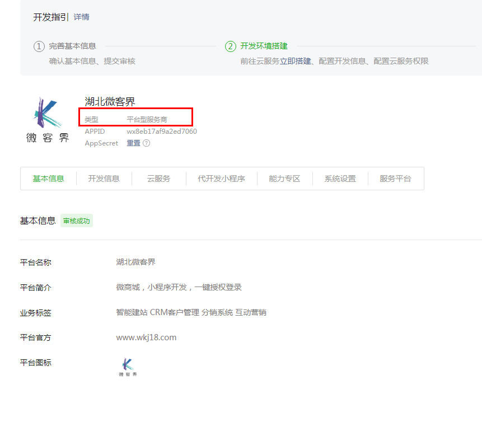The image size is (482, 427).
Task: Click step 2 circle icon 开发环境搭建
Action: pyautogui.click(x=231, y=46)
